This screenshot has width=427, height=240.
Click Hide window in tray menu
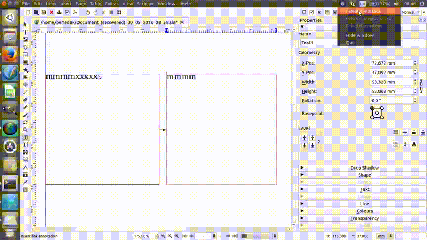(x=359, y=35)
